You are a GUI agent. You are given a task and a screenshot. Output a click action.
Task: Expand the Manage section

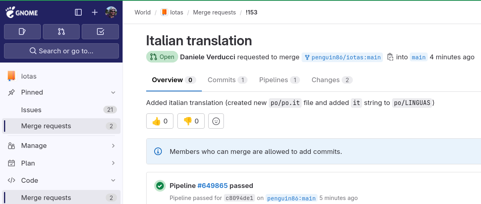(113, 145)
